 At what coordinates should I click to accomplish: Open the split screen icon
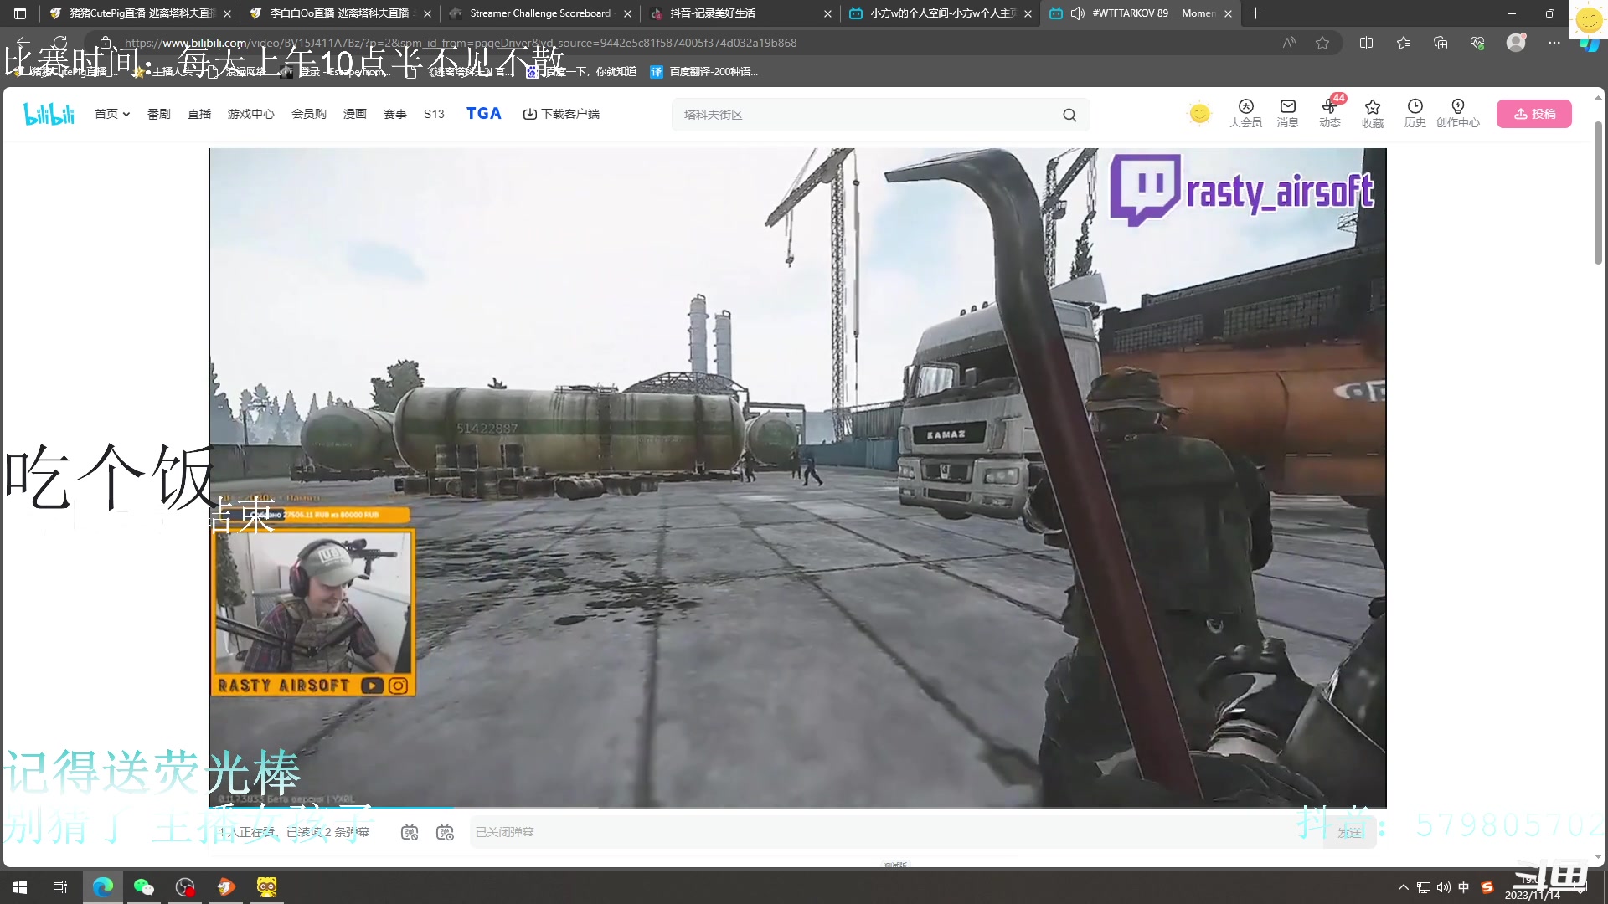click(x=1366, y=43)
